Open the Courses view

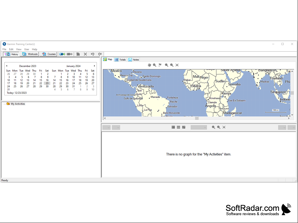(49, 54)
